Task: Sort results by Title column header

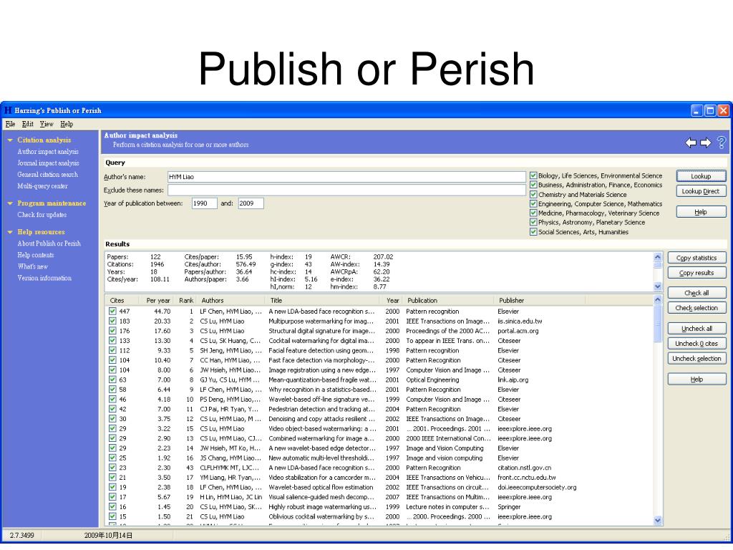Action: point(324,300)
